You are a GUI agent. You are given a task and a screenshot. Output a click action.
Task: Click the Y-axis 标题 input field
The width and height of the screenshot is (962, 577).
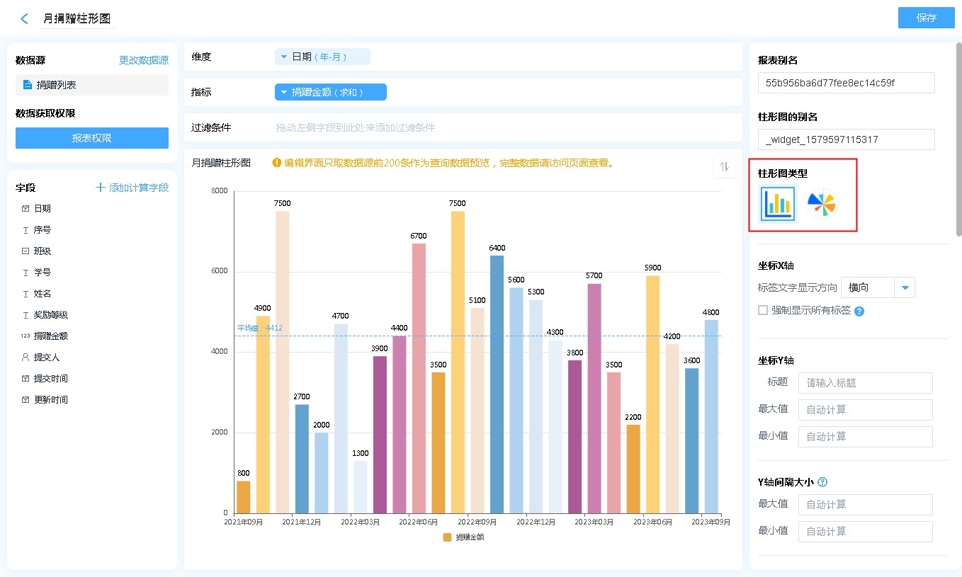tap(865, 383)
